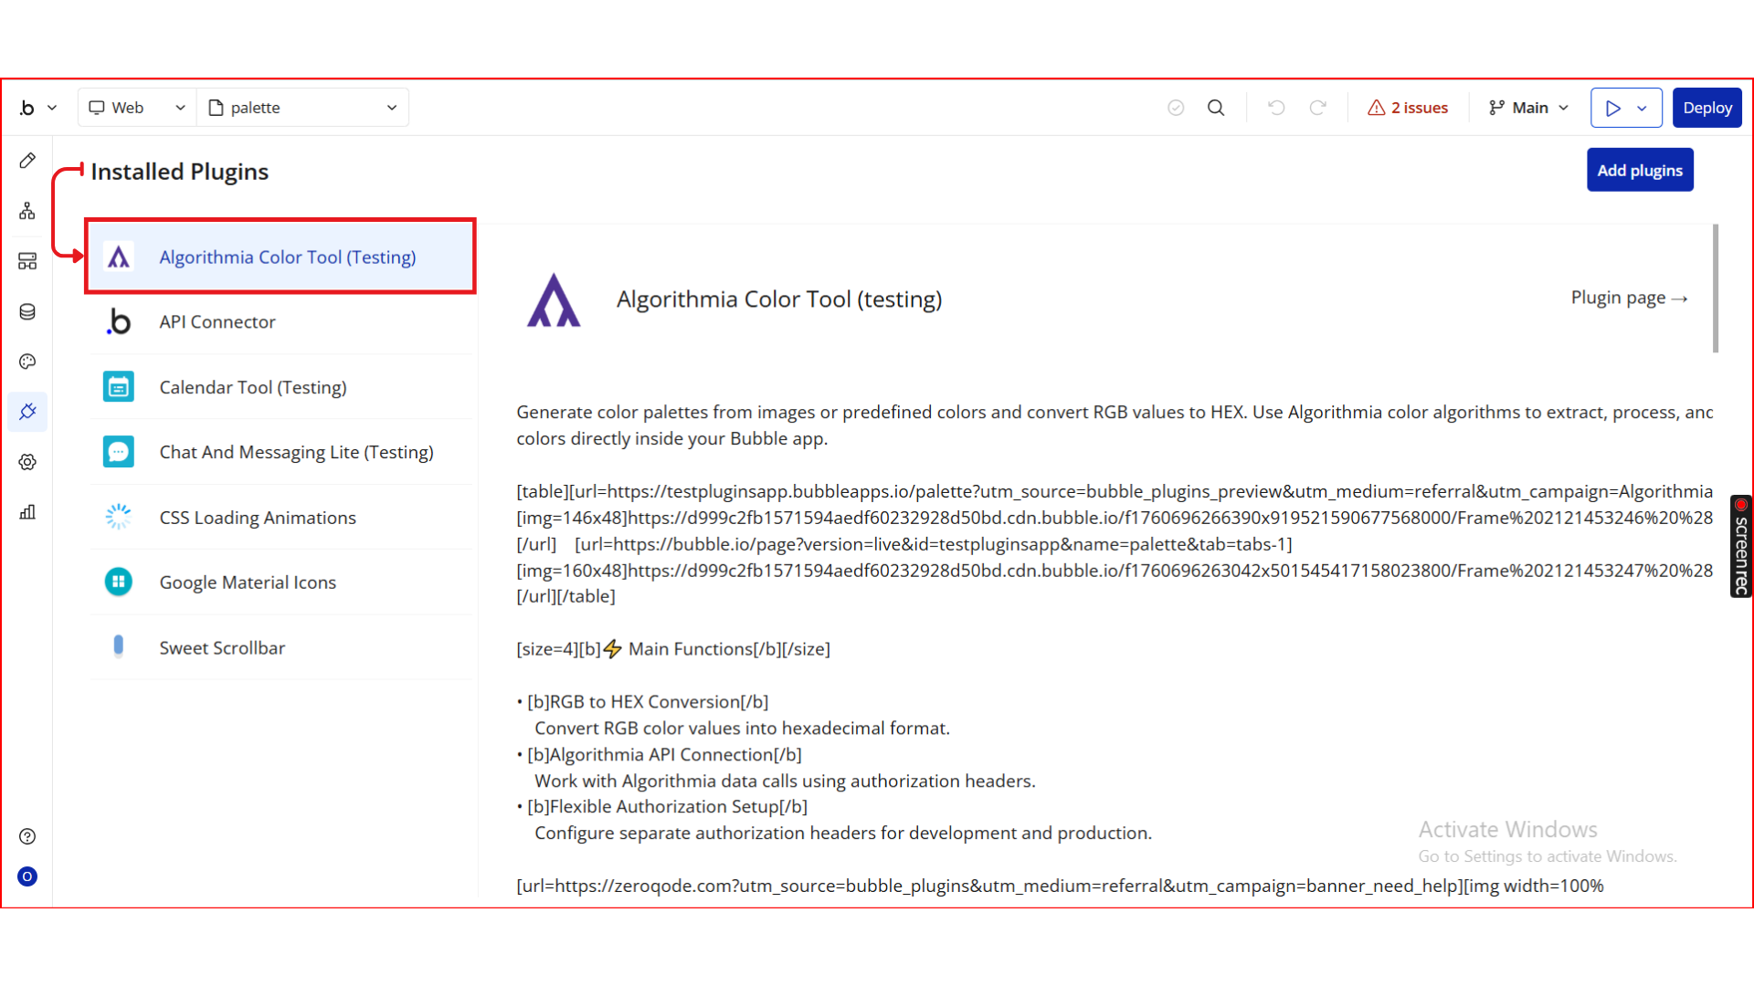Screen dimensions: 1754x986
Task: Click the help question mark icon
Action: click(x=27, y=836)
